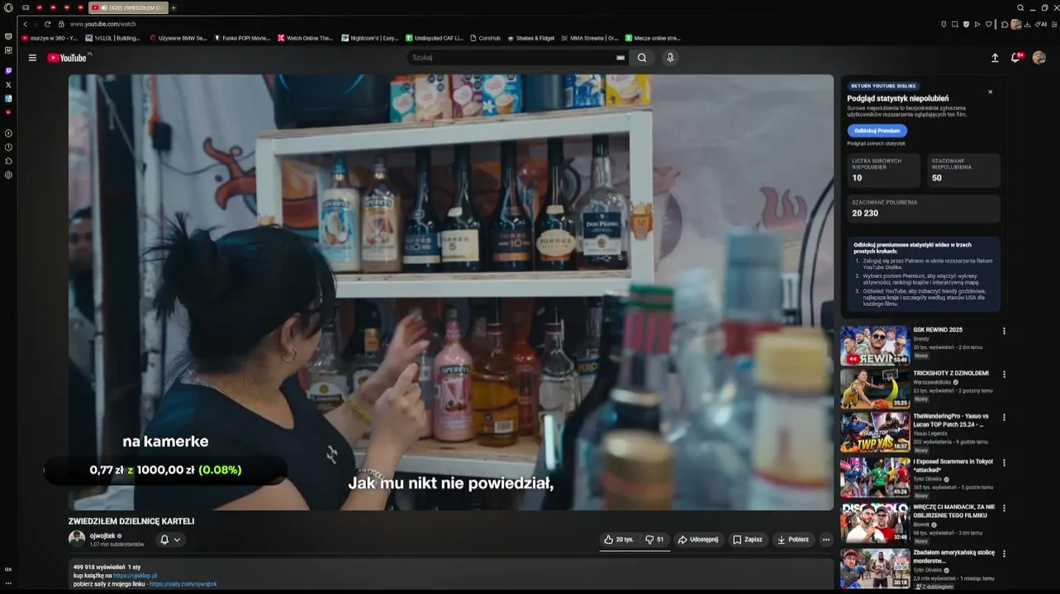Open bookmark Funko POP! Movie
1060x594 pixels.
tap(242, 38)
